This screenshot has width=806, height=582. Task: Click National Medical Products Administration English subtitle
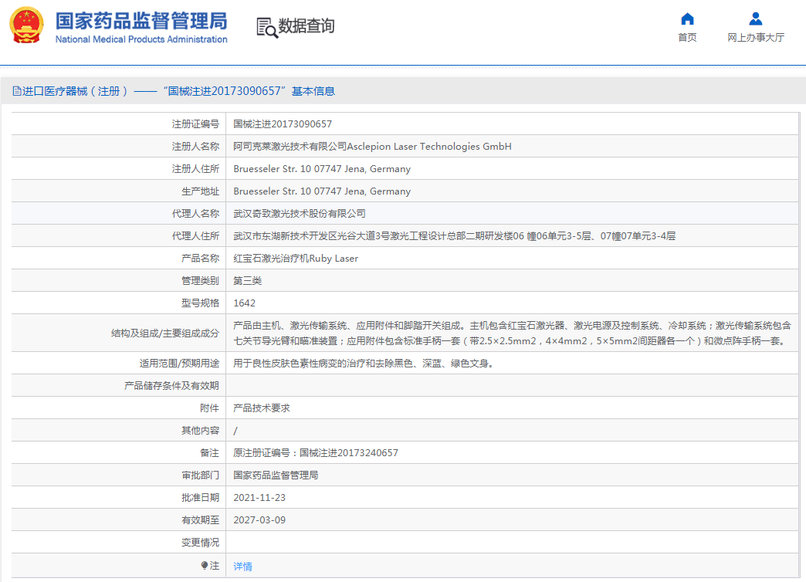tap(141, 39)
